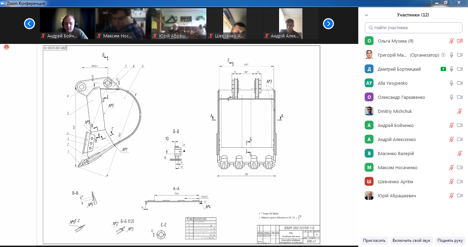The width and height of the screenshot is (468, 247).
Task: Click Максим Носаченко's camera icon in list
Action: click(460, 167)
